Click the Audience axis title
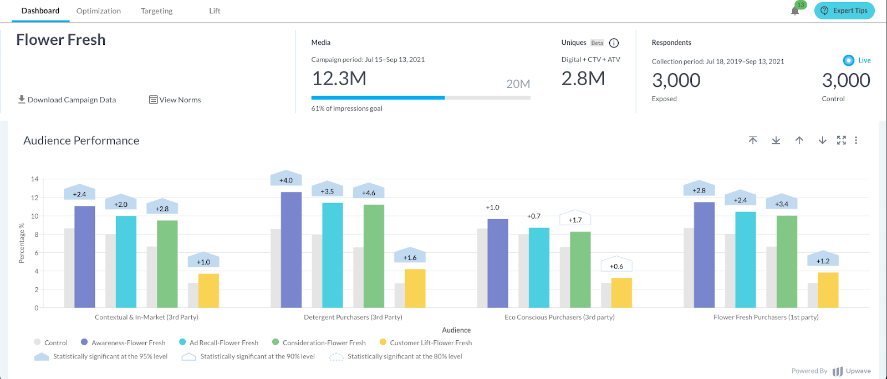887x379 pixels. (x=456, y=330)
